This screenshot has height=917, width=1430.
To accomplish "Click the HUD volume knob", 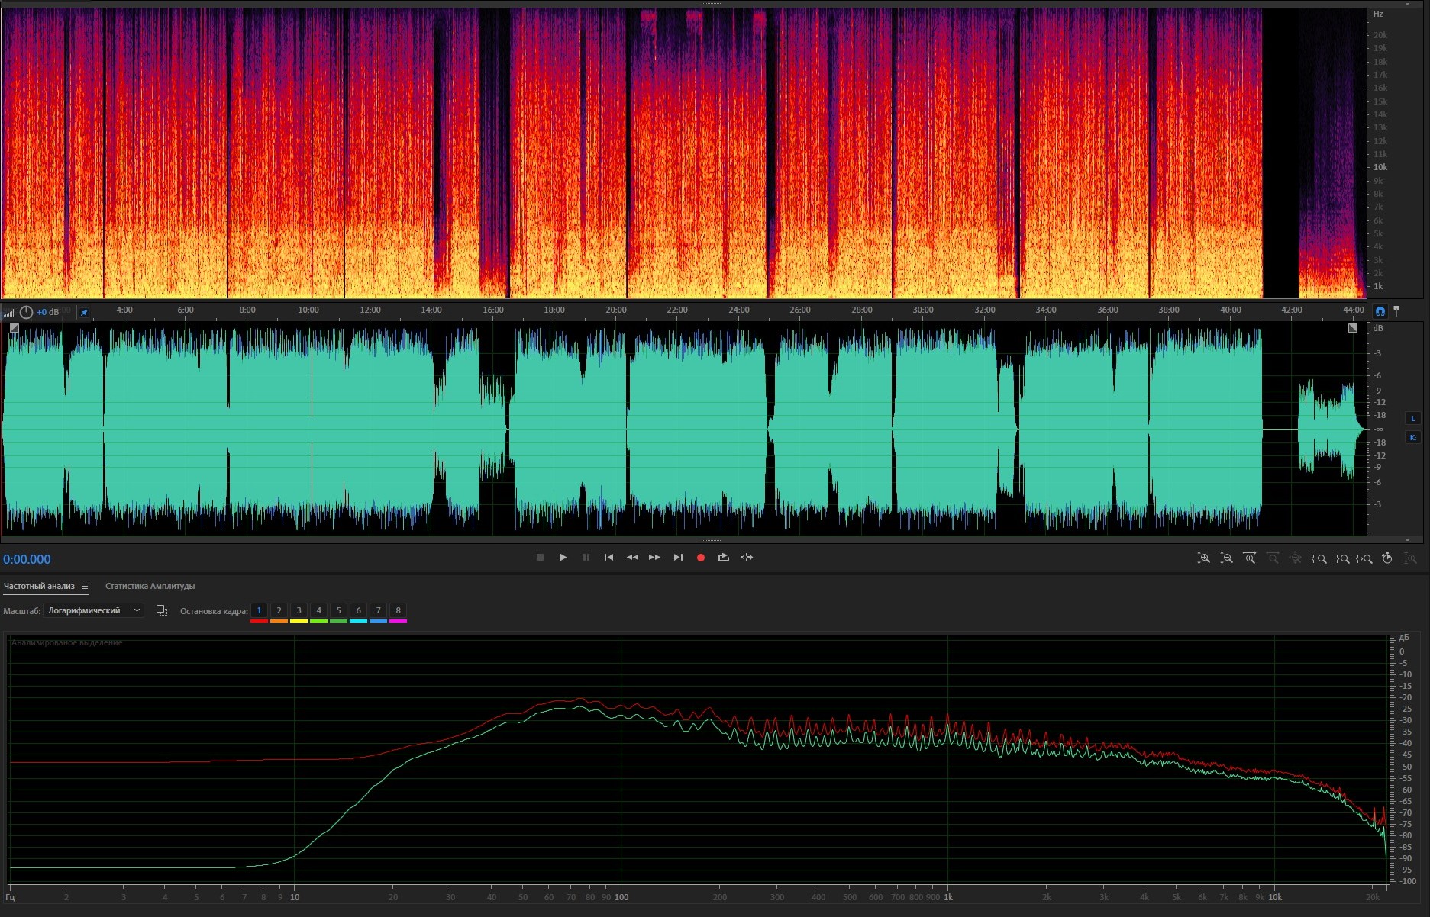I will pyautogui.click(x=26, y=312).
